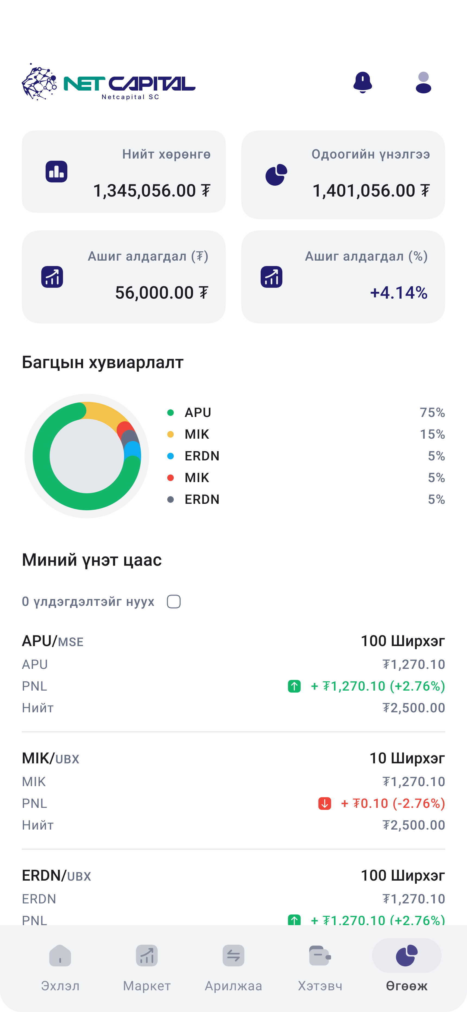
Task: Click the growth icon in Ашиг алдагдал (₮) card
Action: (x=52, y=277)
